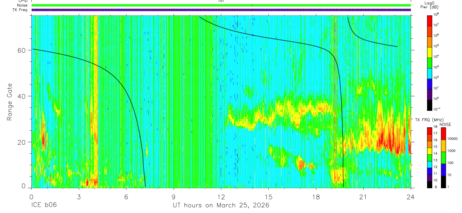Pick the green segment of NOISE colorbar
Screen dimensions: 462x213
443,158
